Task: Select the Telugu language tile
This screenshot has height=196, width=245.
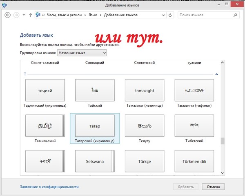Action: point(145,126)
